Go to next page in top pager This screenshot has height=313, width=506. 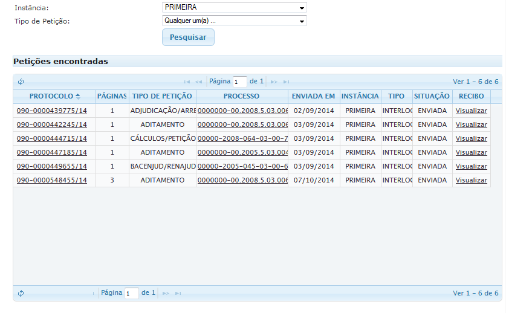point(274,82)
